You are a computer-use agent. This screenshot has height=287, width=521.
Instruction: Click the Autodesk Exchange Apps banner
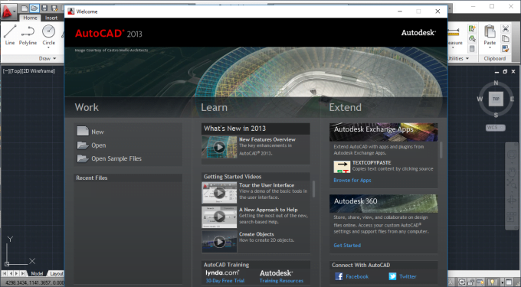pyautogui.click(x=383, y=132)
